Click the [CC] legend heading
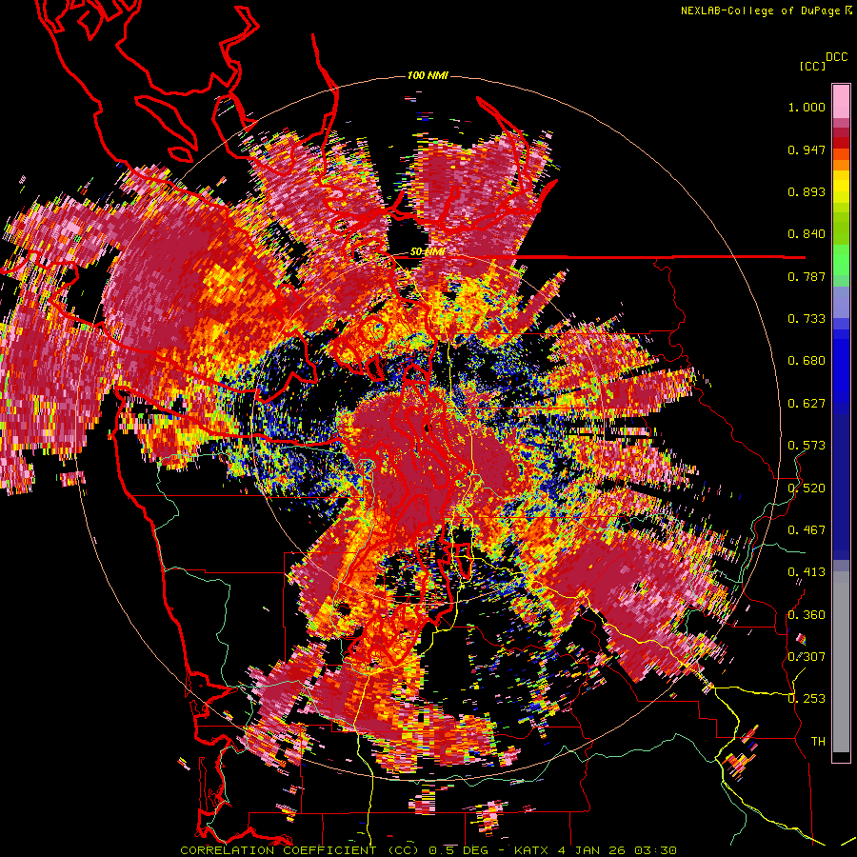Viewport: 857px width, 857px height. pyautogui.click(x=813, y=66)
